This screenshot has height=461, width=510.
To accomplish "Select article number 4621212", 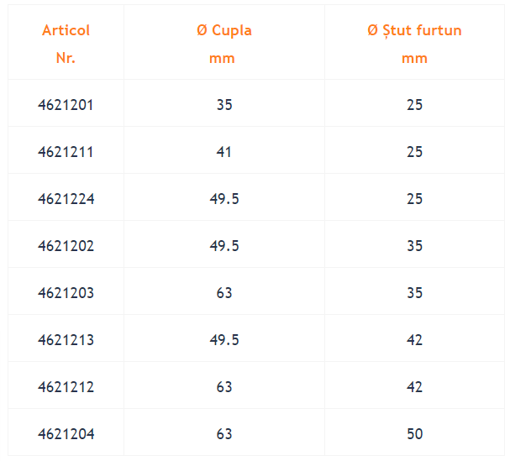I will tap(66, 387).
